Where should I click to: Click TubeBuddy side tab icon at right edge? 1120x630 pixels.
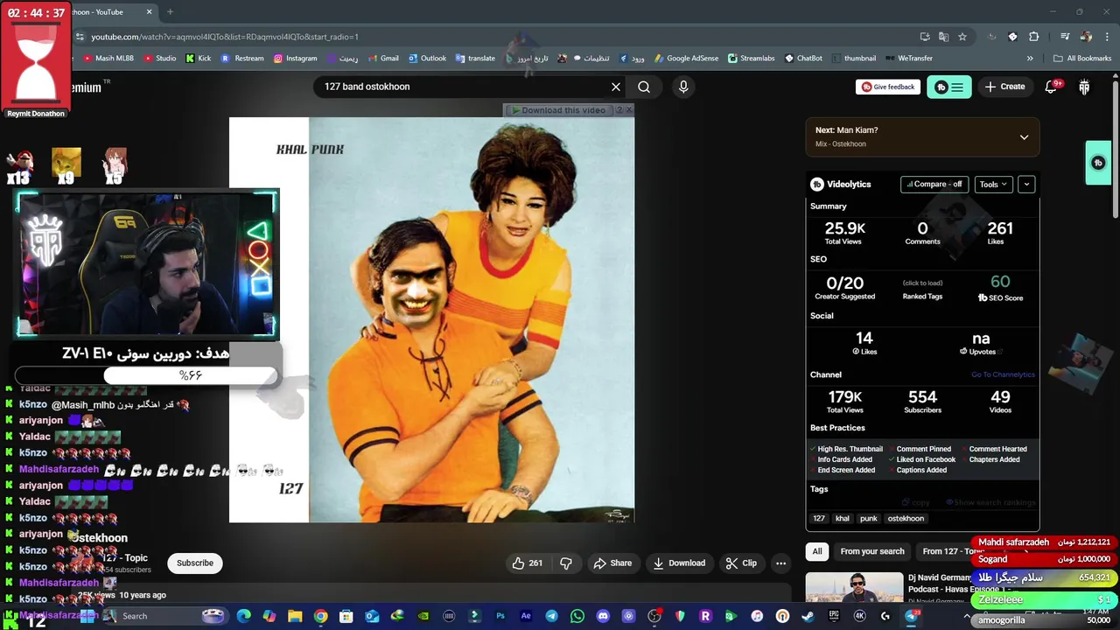coord(1098,163)
